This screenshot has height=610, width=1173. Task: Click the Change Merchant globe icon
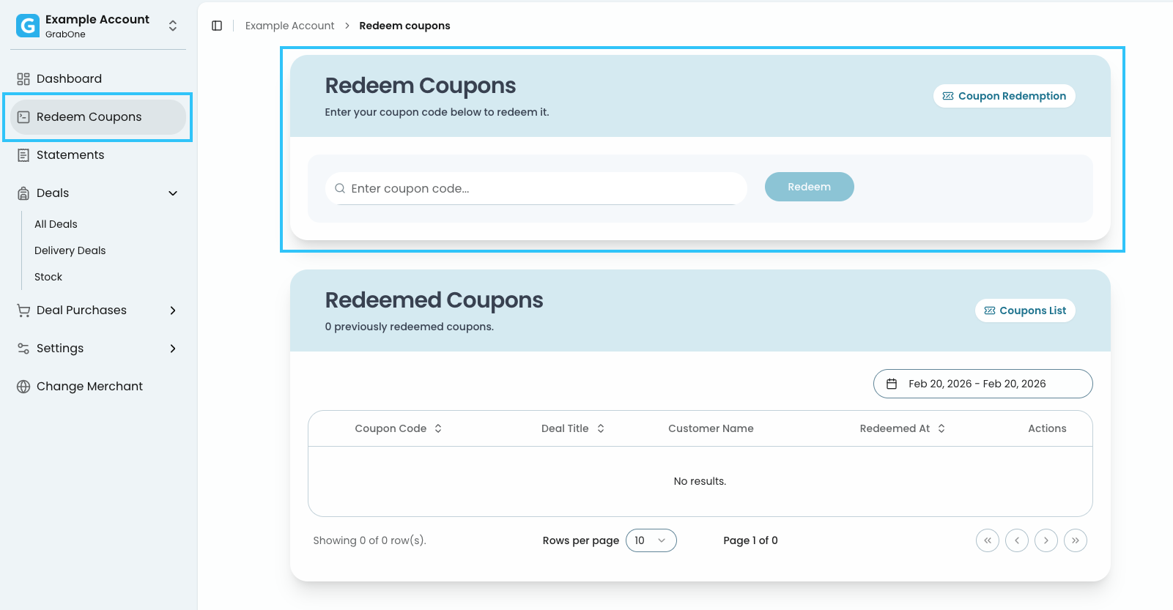[23, 387]
